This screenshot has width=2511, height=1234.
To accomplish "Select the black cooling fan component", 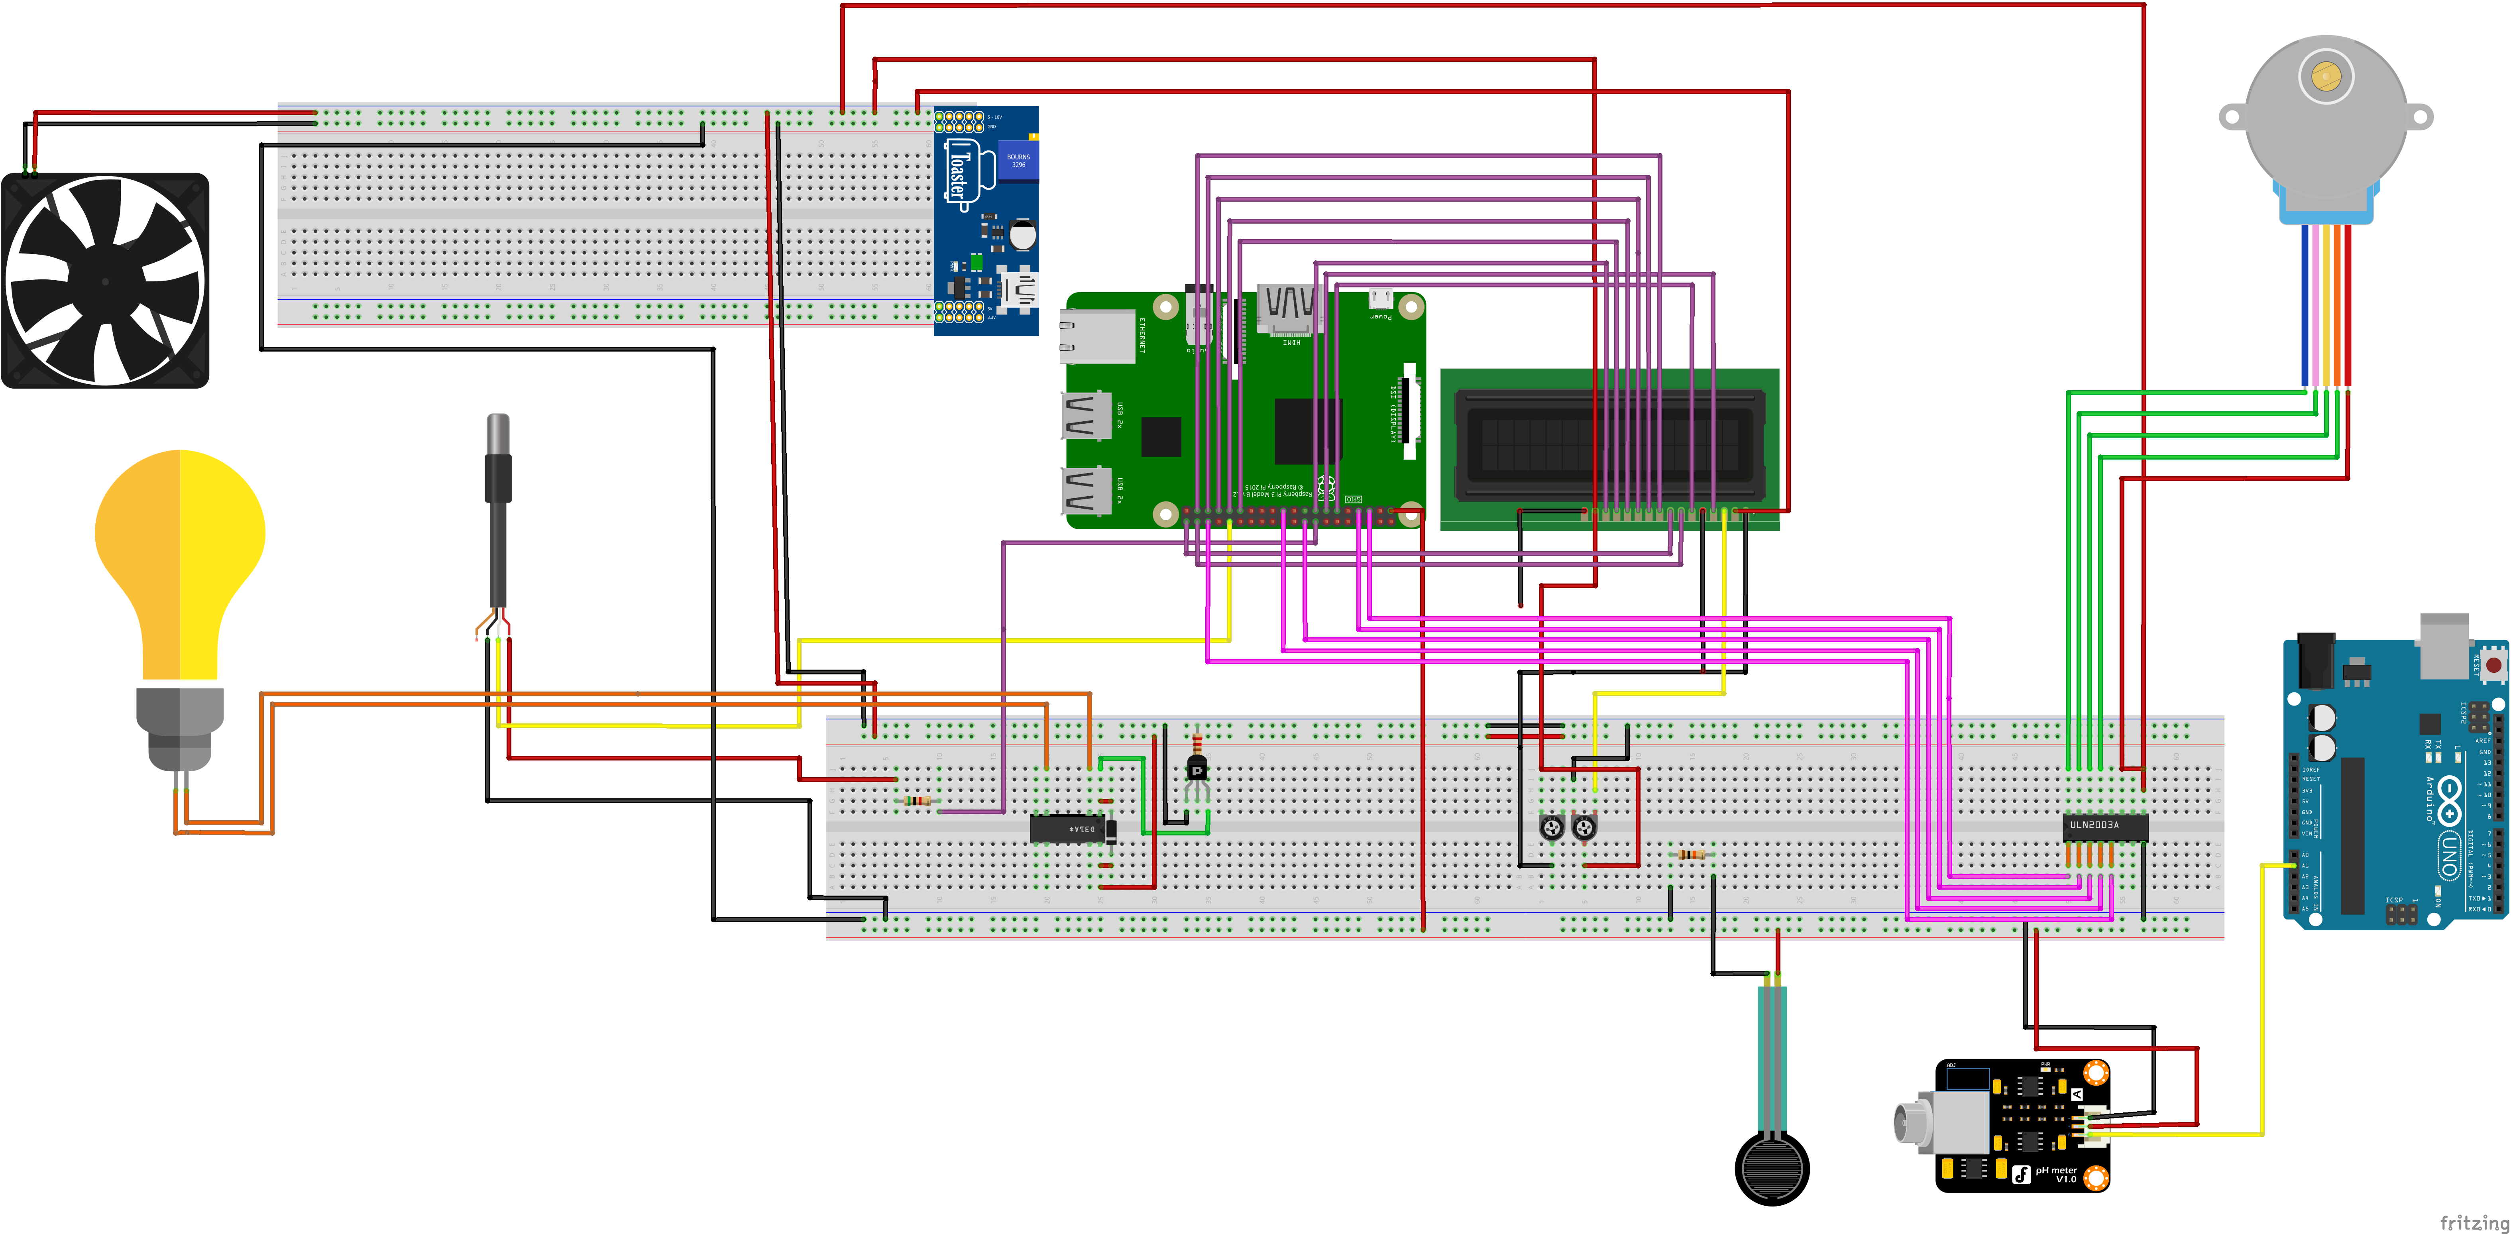I will pyautogui.click(x=105, y=281).
